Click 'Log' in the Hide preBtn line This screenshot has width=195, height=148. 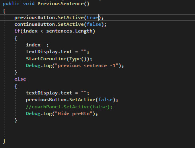click(x=48, y=114)
